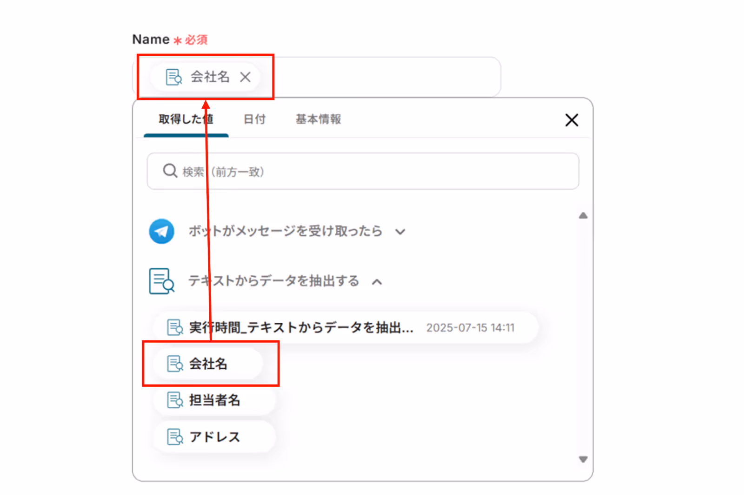Click the list scrollbar down arrow
Image resolution: width=744 pixels, height=495 pixels.
click(583, 459)
